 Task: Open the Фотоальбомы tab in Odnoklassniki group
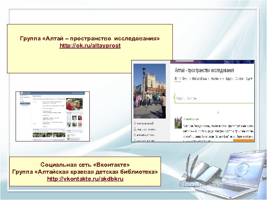click(200, 79)
